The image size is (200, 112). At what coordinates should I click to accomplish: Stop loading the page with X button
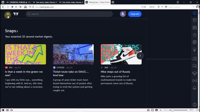(20, 7)
